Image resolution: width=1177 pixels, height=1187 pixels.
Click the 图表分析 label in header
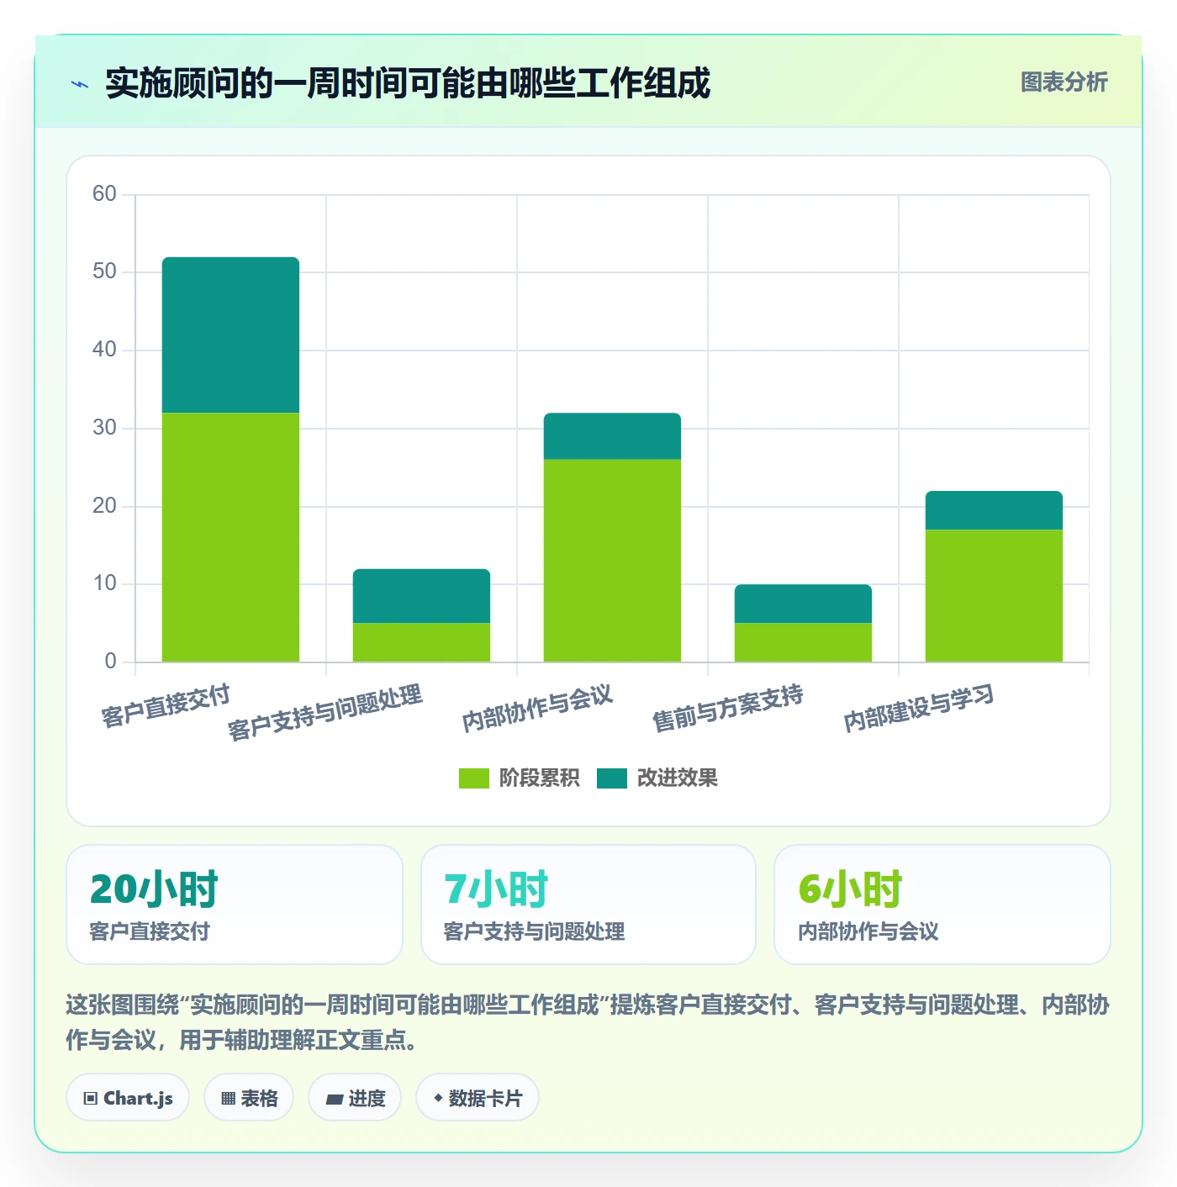[1064, 82]
